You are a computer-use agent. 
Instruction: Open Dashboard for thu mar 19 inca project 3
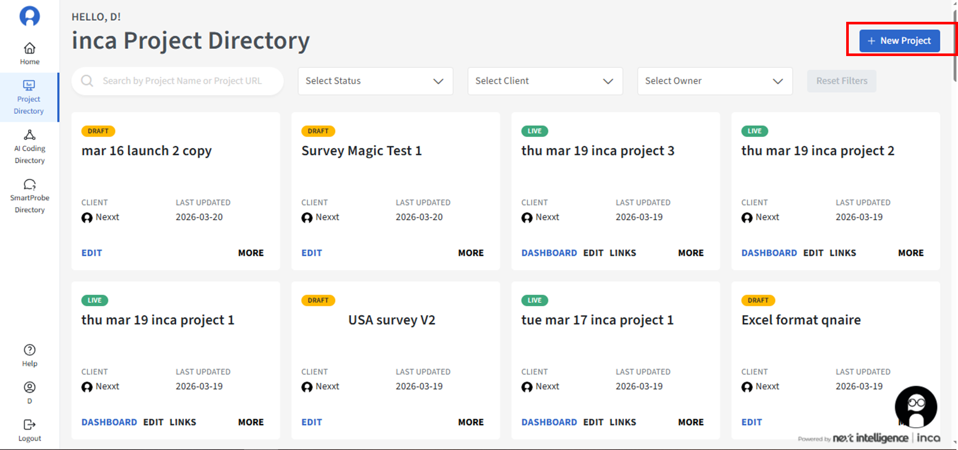tap(549, 253)
